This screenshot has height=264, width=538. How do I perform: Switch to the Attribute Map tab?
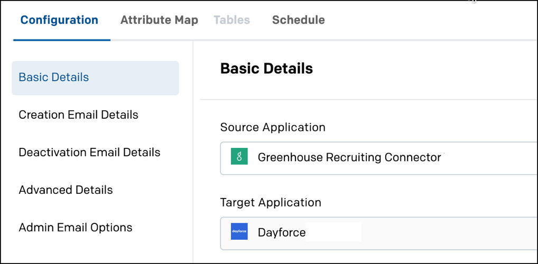coord(159,20)
